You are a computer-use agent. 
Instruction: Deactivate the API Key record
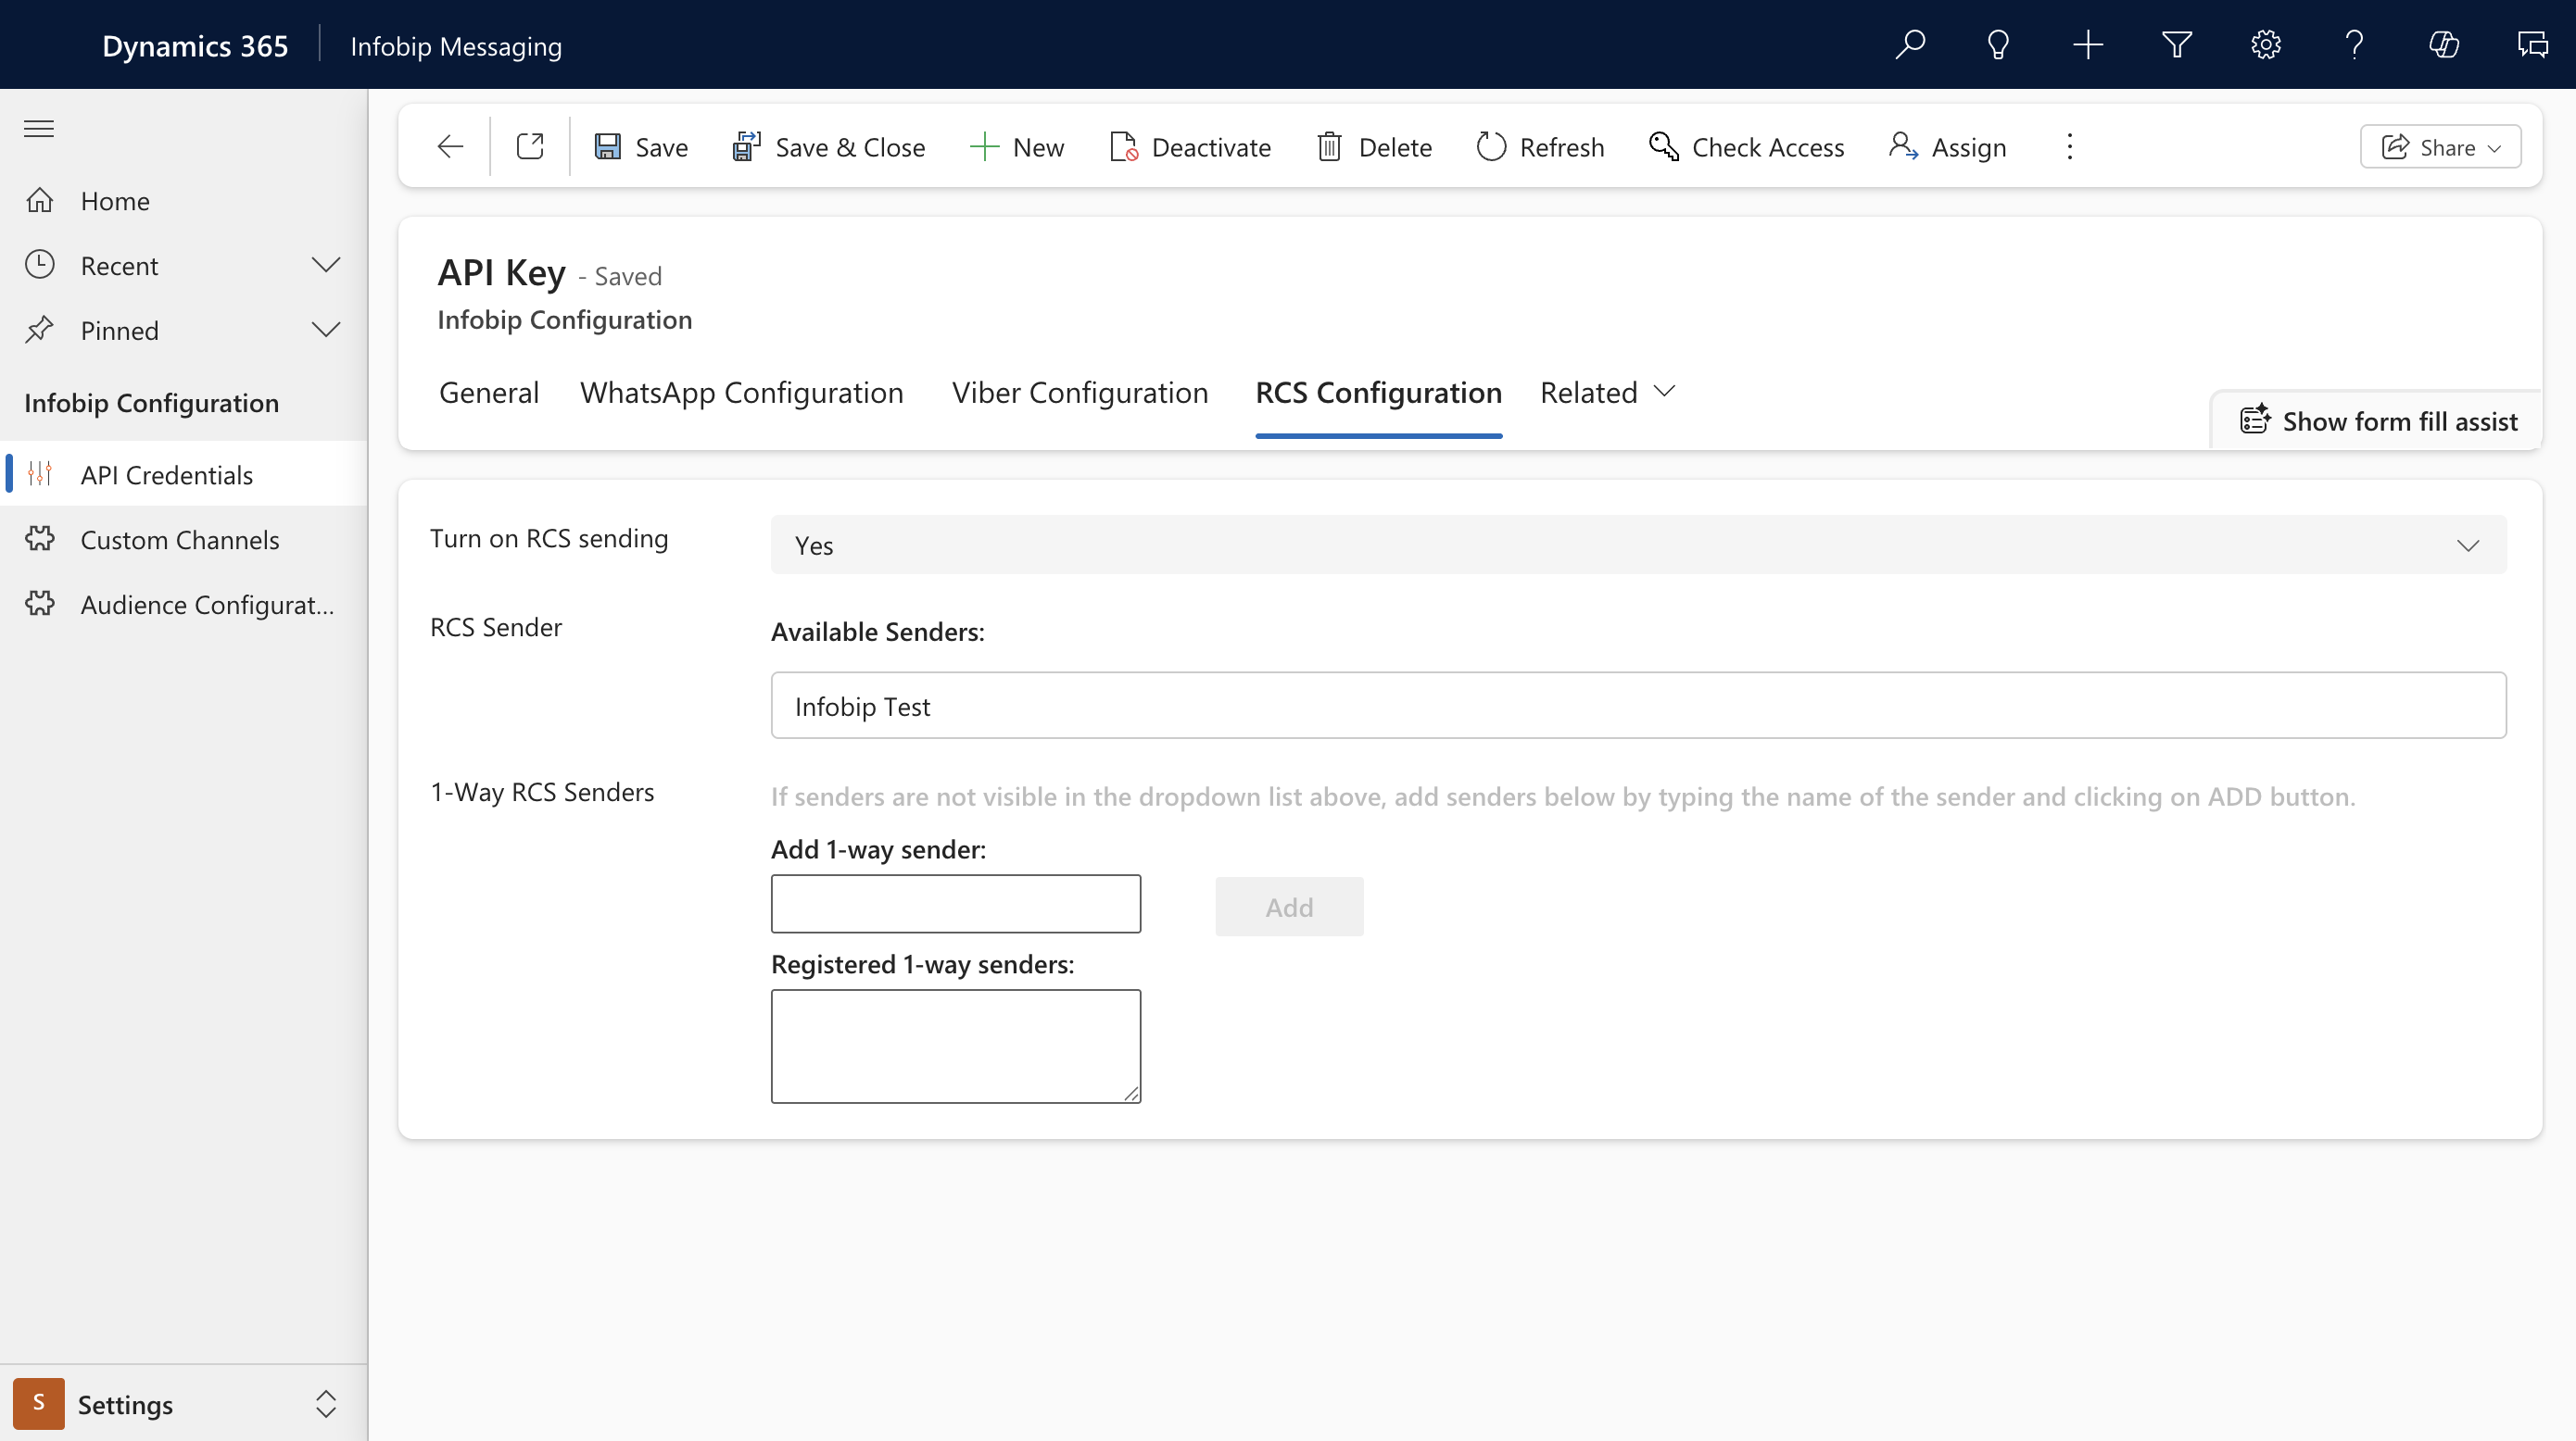(1190, 147)
